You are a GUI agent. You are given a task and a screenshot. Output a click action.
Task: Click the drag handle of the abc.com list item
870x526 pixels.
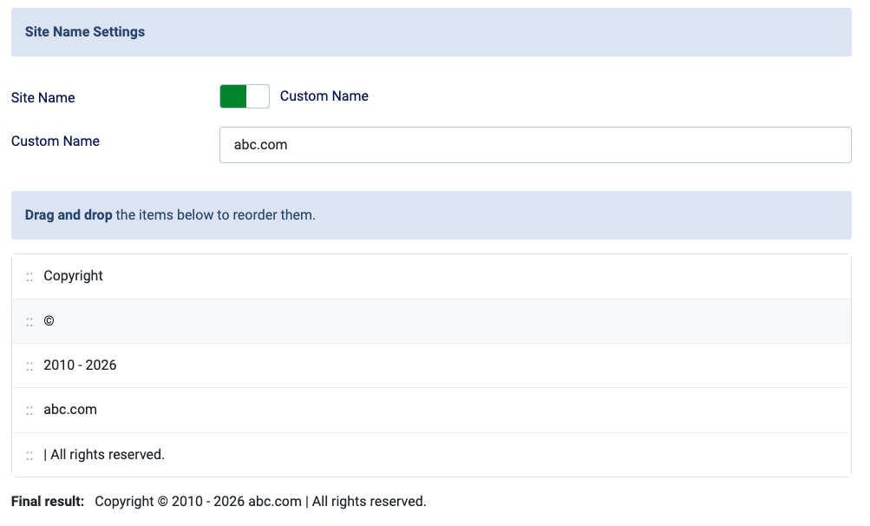click(29, 410)
